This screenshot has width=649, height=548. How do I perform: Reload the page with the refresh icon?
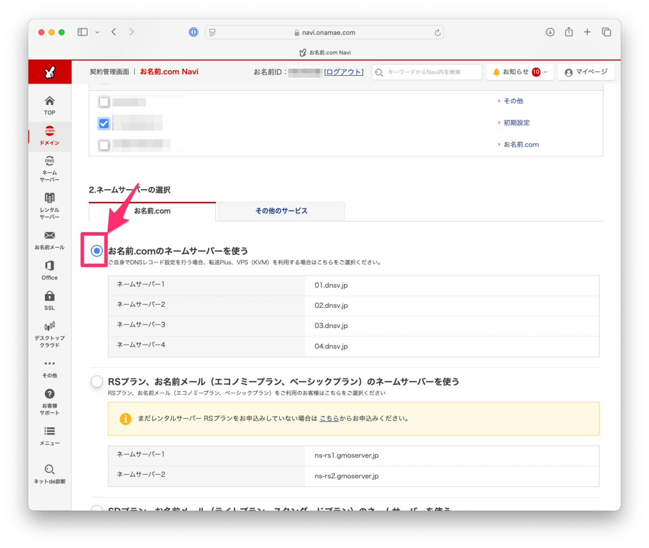pos(438,32)
